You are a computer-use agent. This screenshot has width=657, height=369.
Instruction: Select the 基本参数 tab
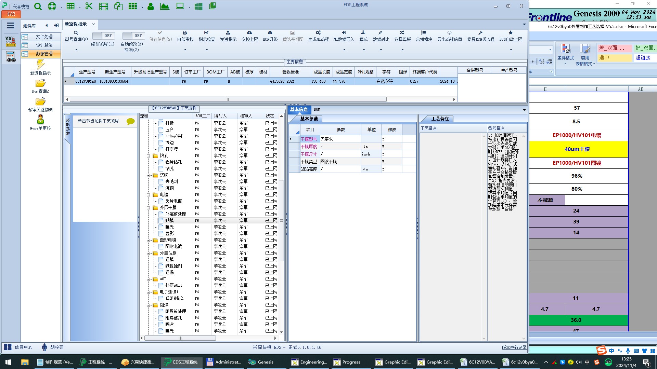309,119
